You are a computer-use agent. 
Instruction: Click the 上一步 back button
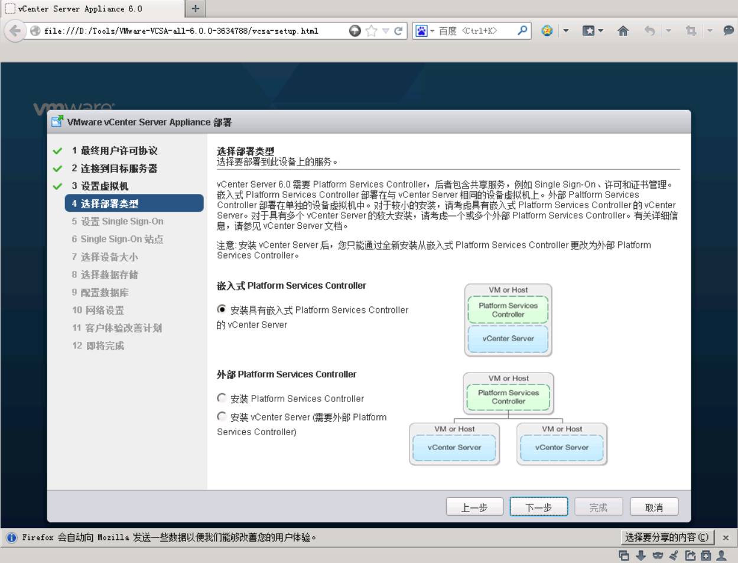474,507
